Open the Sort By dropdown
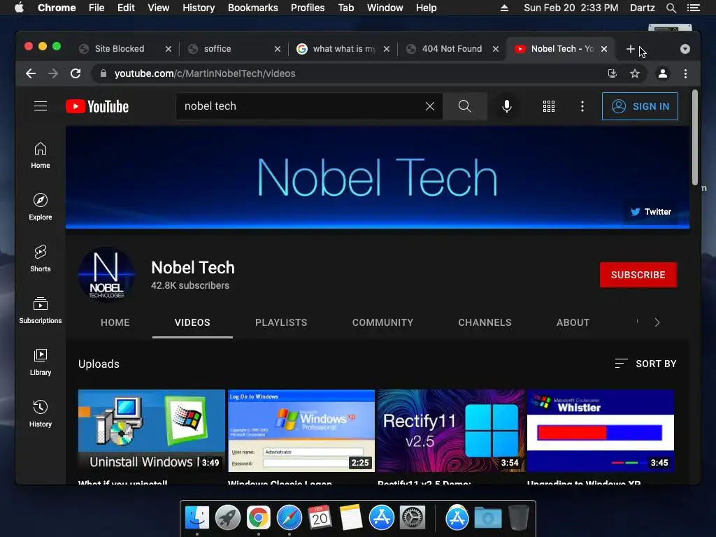 645,364
